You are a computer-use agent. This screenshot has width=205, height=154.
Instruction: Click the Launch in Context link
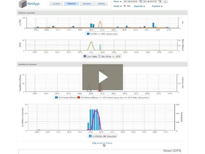pos(102,143)
